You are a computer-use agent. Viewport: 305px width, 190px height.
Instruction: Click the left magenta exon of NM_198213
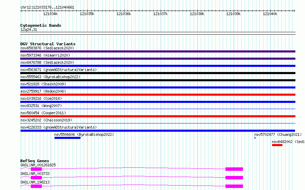coord(36,186)
